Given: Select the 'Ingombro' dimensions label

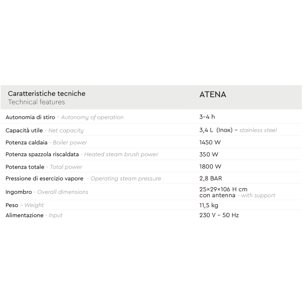Looking at the screenshot, I should click(x=19, y=192).
